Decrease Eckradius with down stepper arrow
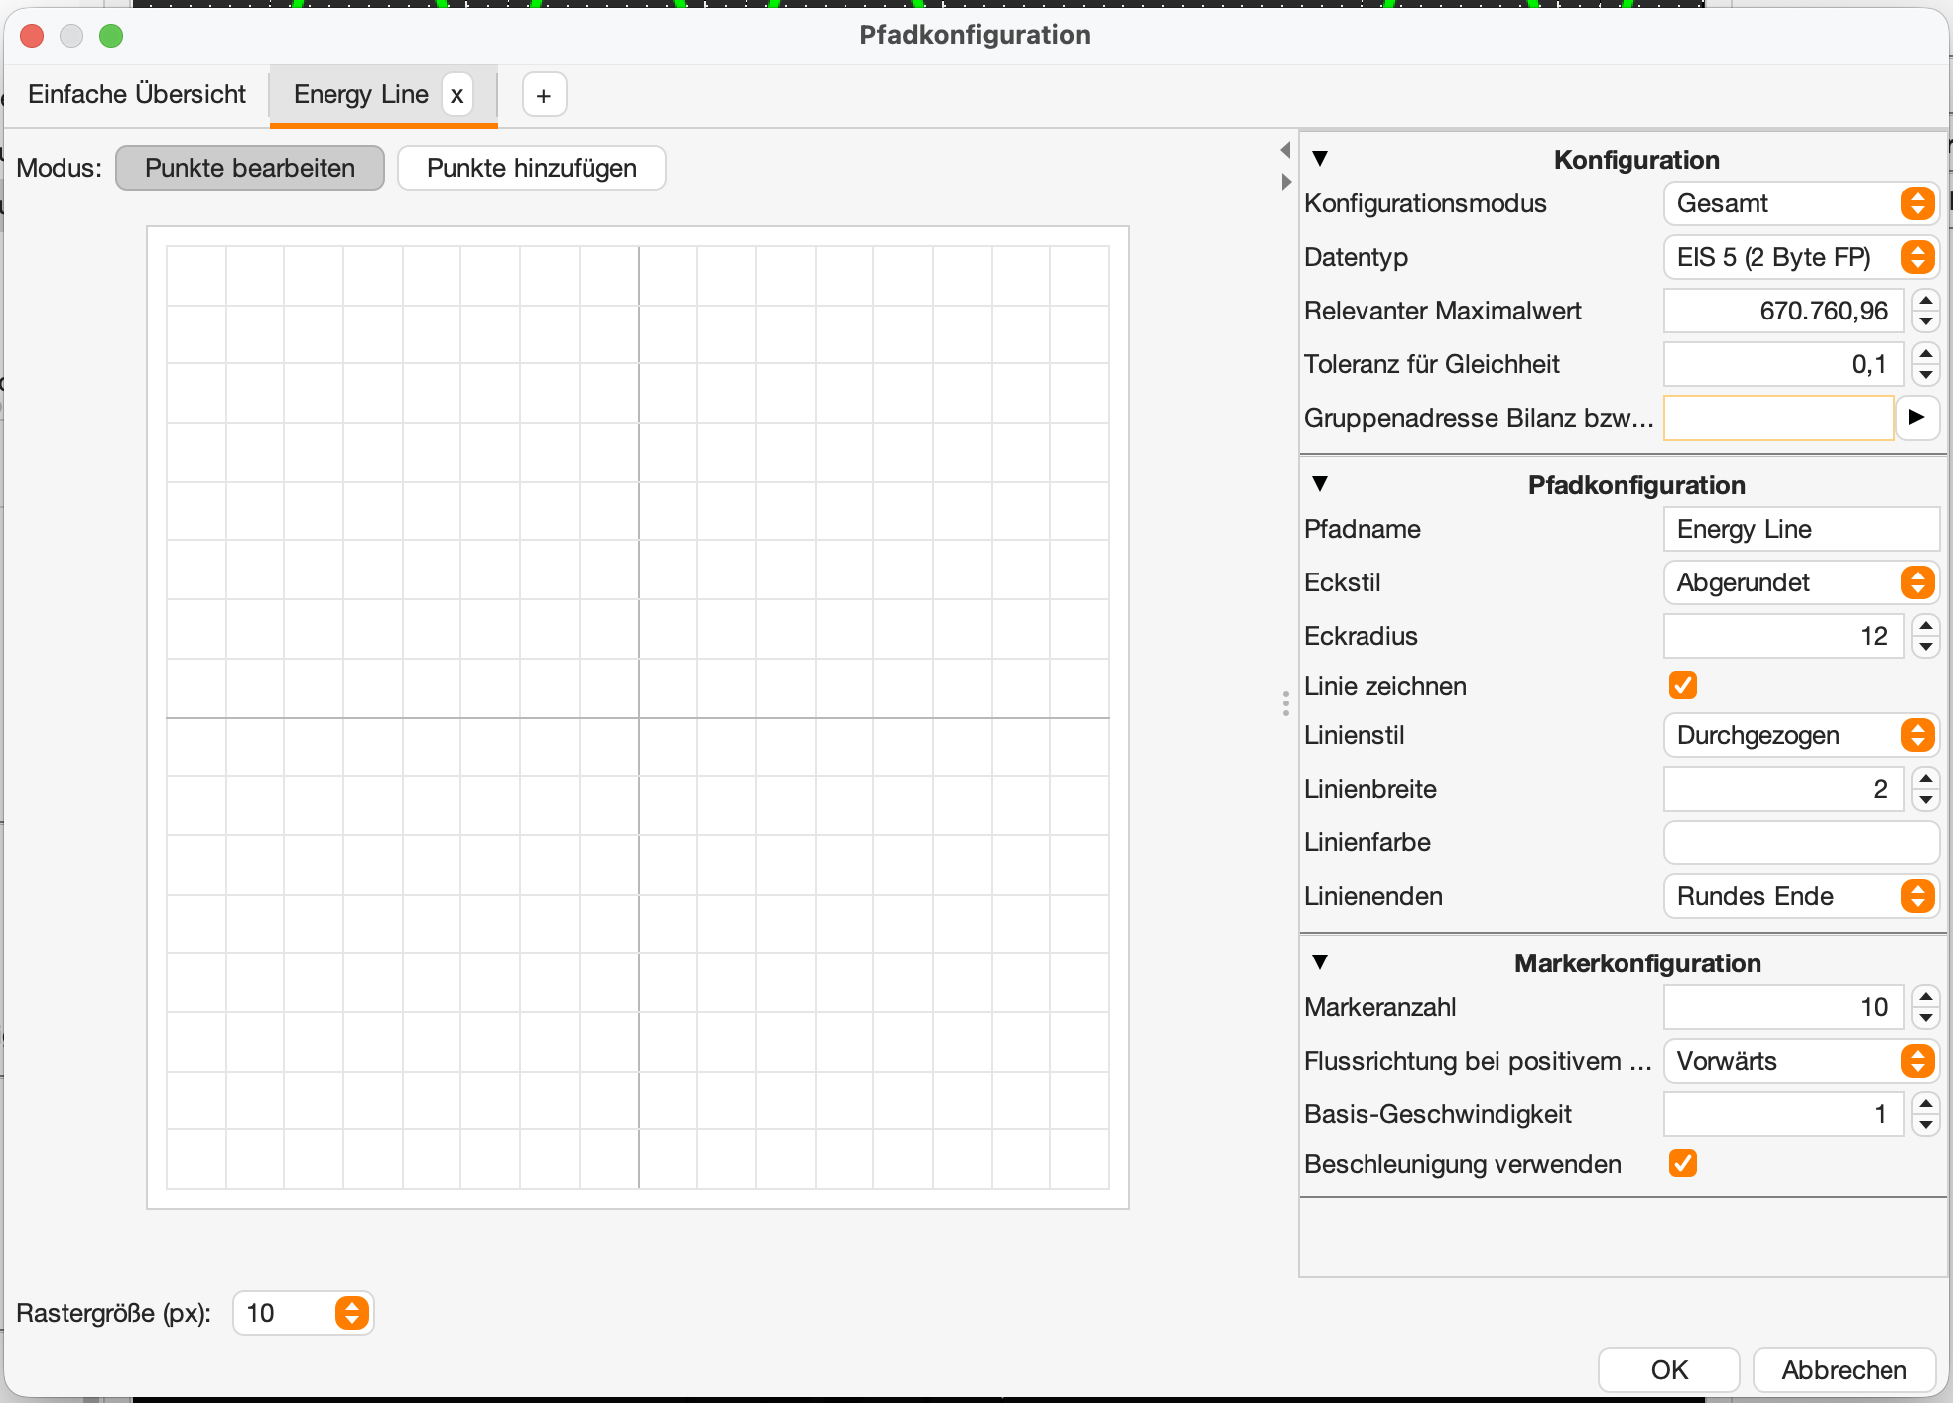Screen dimensions: 1953x1403 pyautogui.click(x=1925, y=647)
